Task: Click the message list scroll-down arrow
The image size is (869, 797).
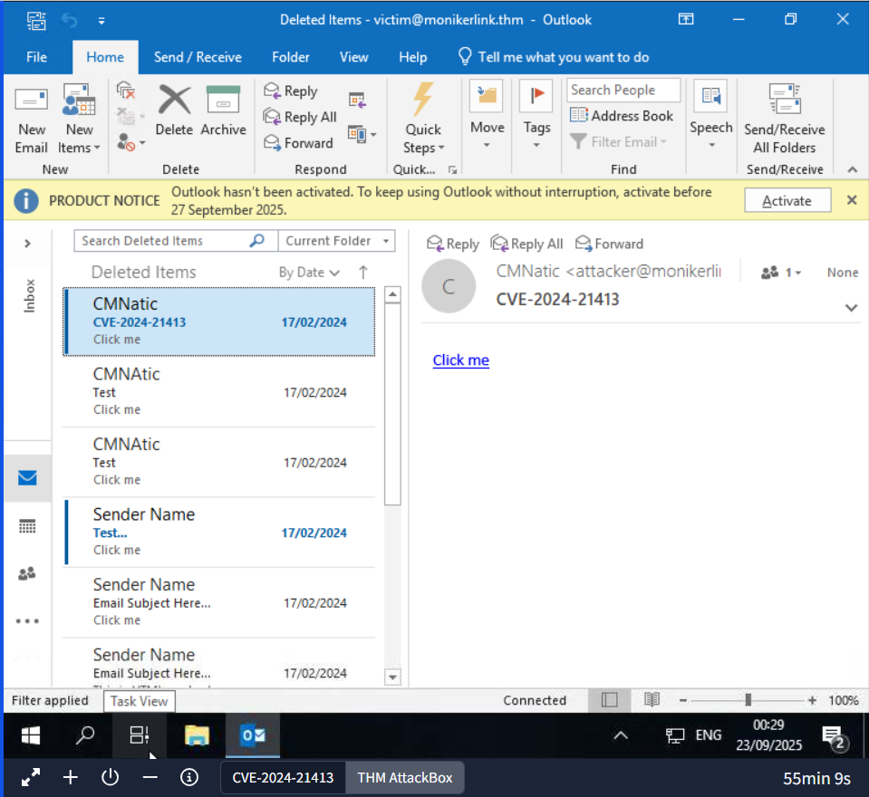Action: point(392,677)
